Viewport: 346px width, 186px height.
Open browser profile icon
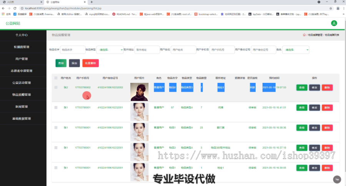[338, 8]
